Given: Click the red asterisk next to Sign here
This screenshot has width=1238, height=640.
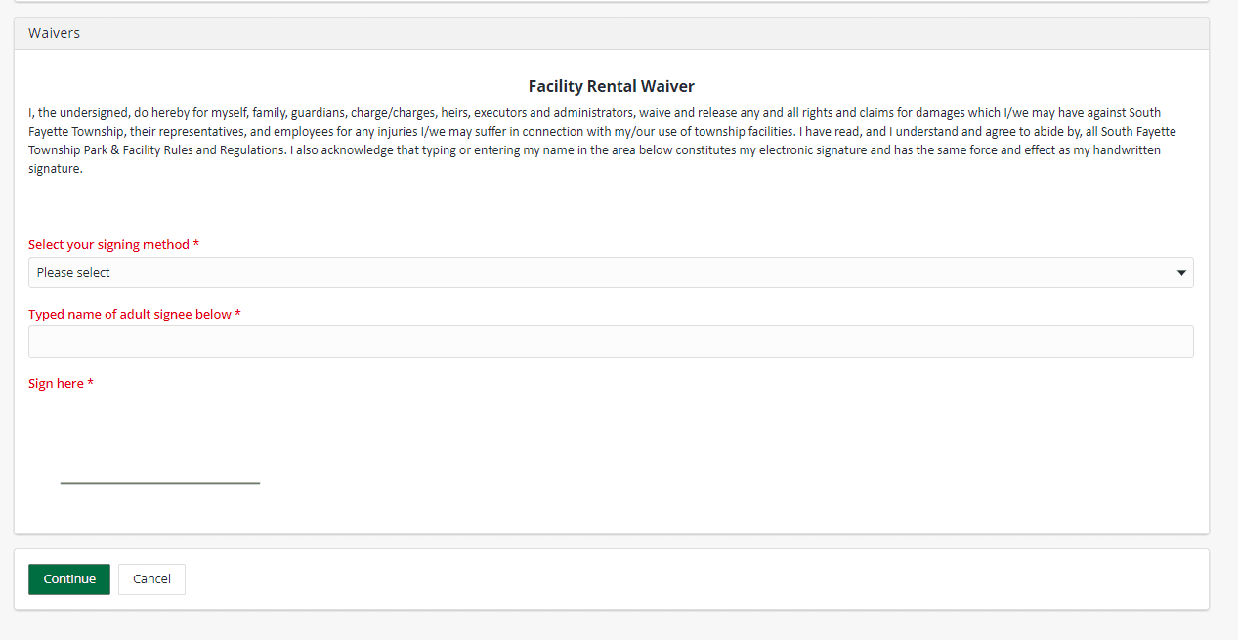Looking at the screenshot, I should tap(90, 384).
